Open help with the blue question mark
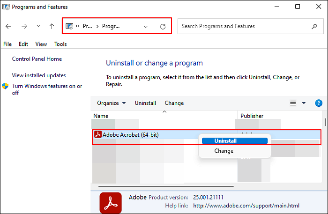The height and width of the screenshot is (214, 328). pos(319,103)
